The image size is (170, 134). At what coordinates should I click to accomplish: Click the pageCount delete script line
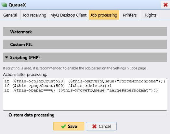58,86
